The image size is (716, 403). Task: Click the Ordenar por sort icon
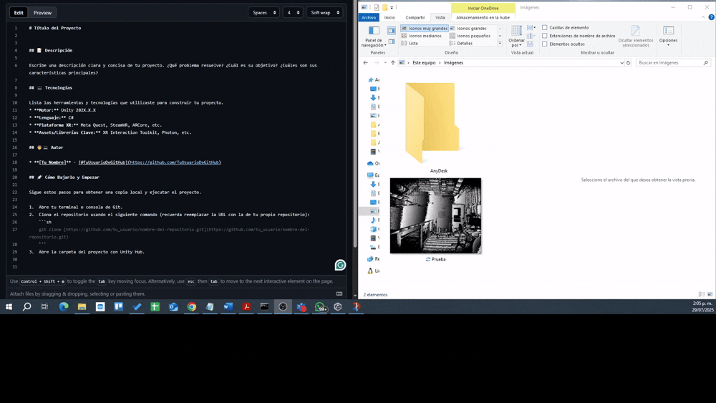coord(516,34)
